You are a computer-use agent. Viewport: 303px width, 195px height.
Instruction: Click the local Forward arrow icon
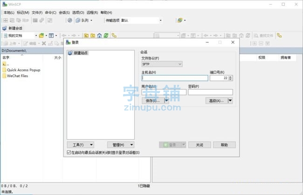pyautogui.click(x=74, y=35)
